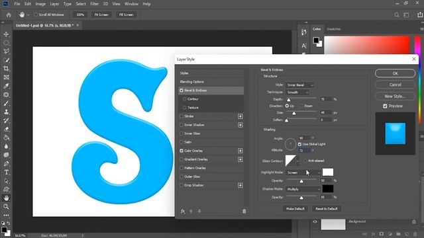Select the Blur tool
The height and width of the screenshot is (238, 424).
tap(6, 146)
